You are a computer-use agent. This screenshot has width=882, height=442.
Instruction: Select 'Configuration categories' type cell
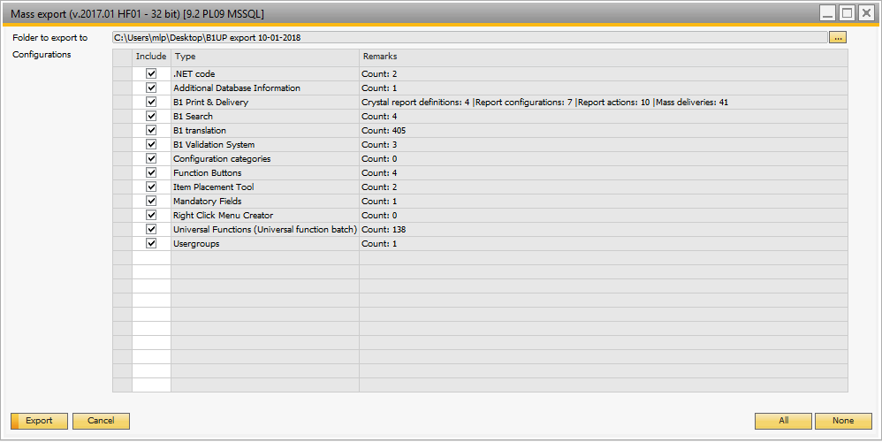[x=265, y=158]
